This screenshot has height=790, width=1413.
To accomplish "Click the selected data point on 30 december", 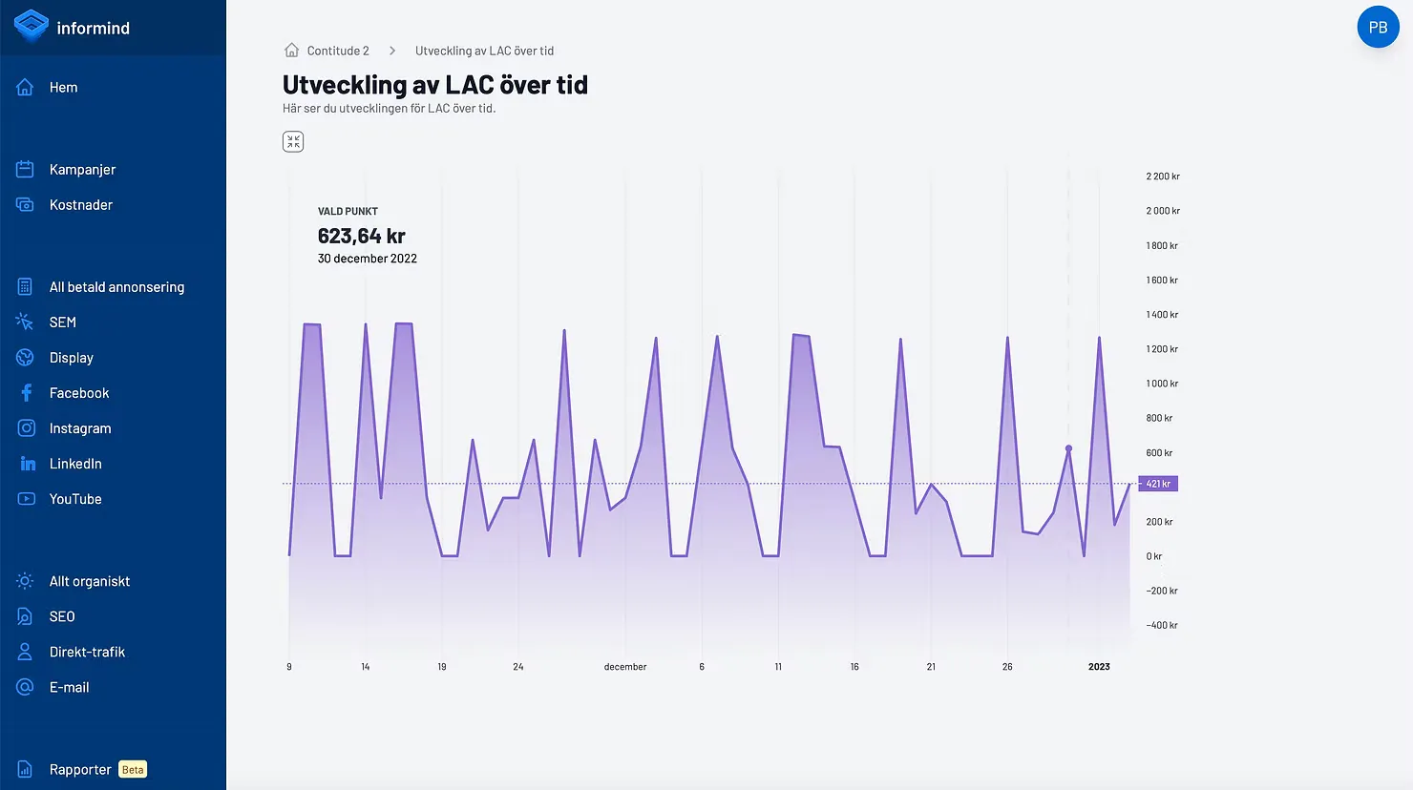I will pos(1068,448).
